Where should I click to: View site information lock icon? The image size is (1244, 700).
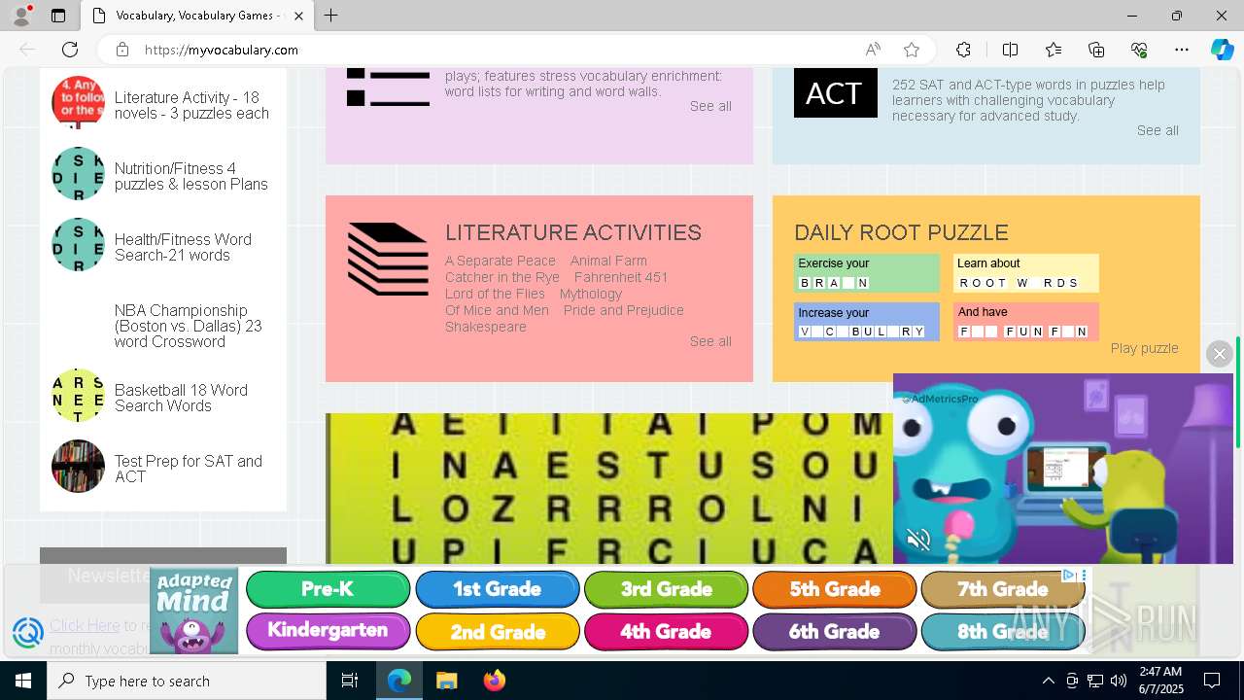click(x=121, y=50)
